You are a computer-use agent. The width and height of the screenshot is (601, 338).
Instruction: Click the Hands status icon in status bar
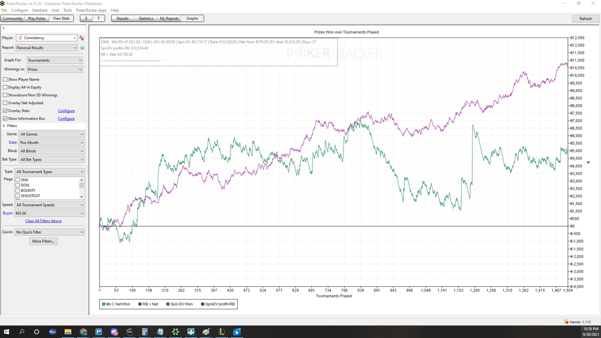coord(566,322)
